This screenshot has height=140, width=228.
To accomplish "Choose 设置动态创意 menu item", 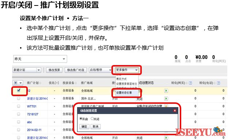I will click(x=124, y=93).
